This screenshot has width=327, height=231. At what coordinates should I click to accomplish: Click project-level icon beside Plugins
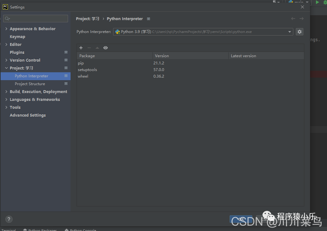(x=66, y=52)
